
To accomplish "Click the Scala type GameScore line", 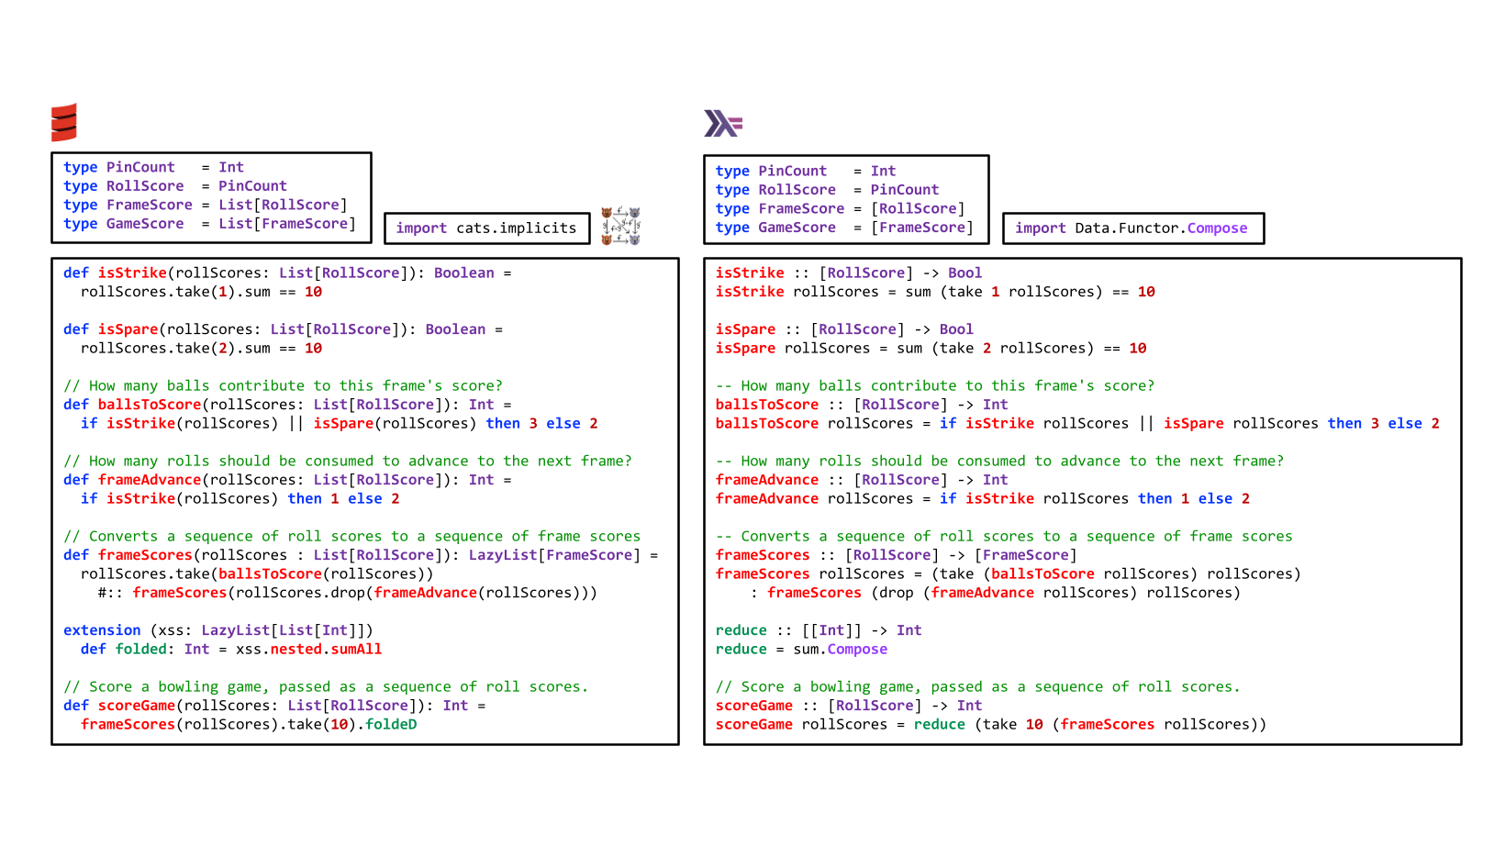I will tap(209, 224).
